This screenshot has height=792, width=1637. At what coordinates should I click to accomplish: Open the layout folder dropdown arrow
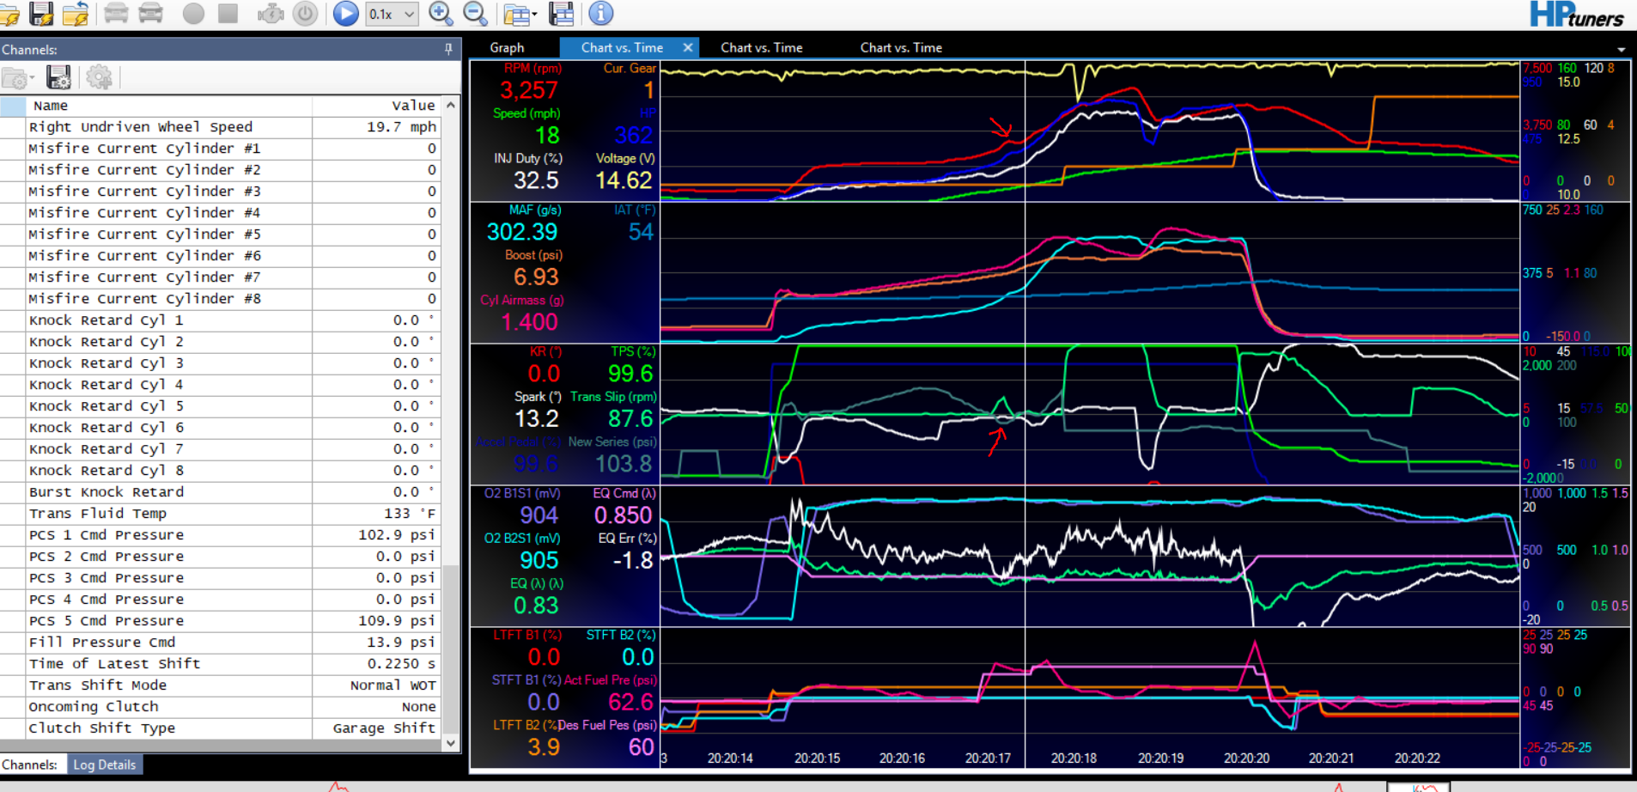535,15
